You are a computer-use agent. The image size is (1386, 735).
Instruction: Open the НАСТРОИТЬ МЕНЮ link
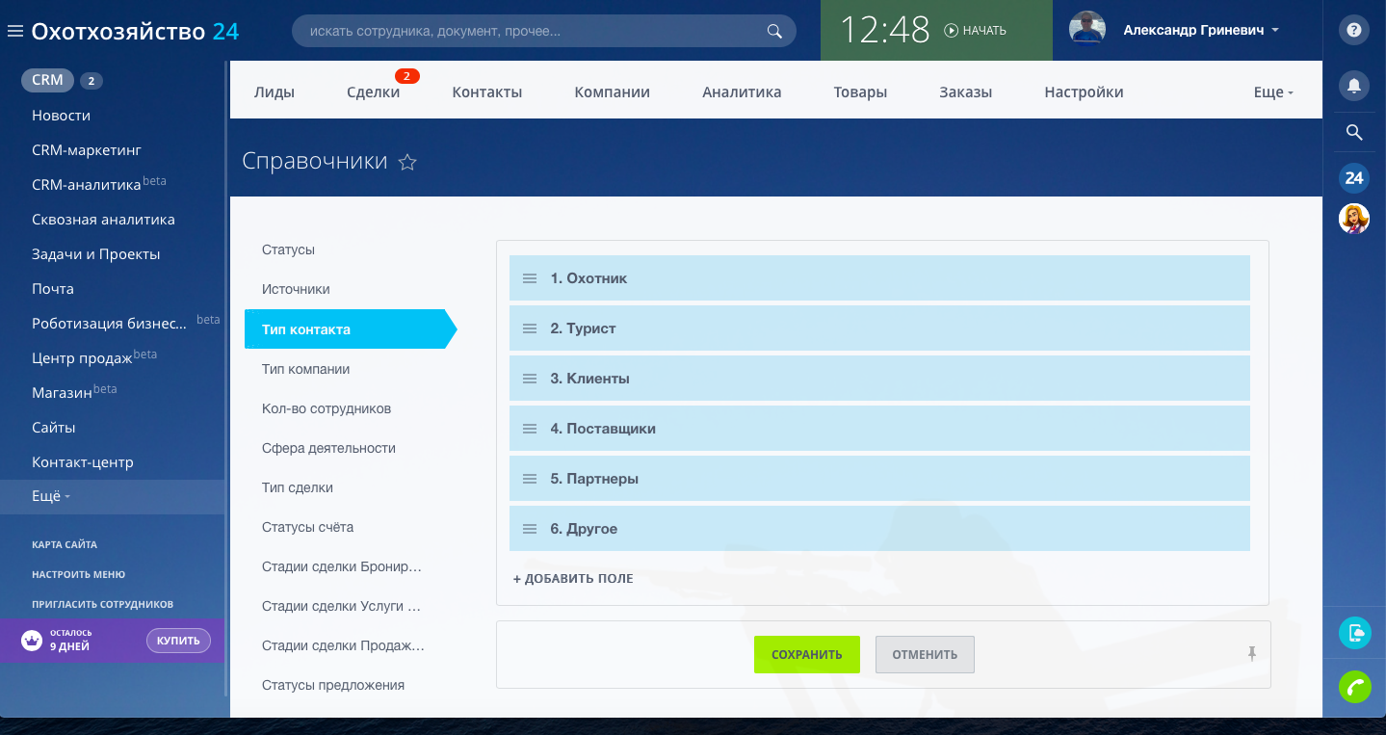tap(79, 574)
